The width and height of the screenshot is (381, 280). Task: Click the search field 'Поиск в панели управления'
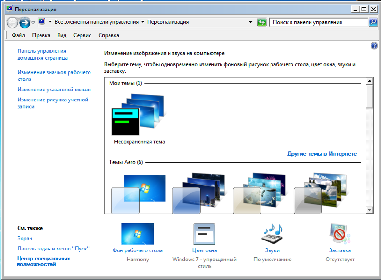coord(318,22)
